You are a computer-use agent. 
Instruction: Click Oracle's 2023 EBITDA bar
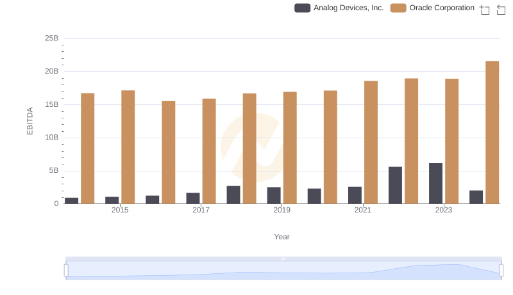pos(451,141)
